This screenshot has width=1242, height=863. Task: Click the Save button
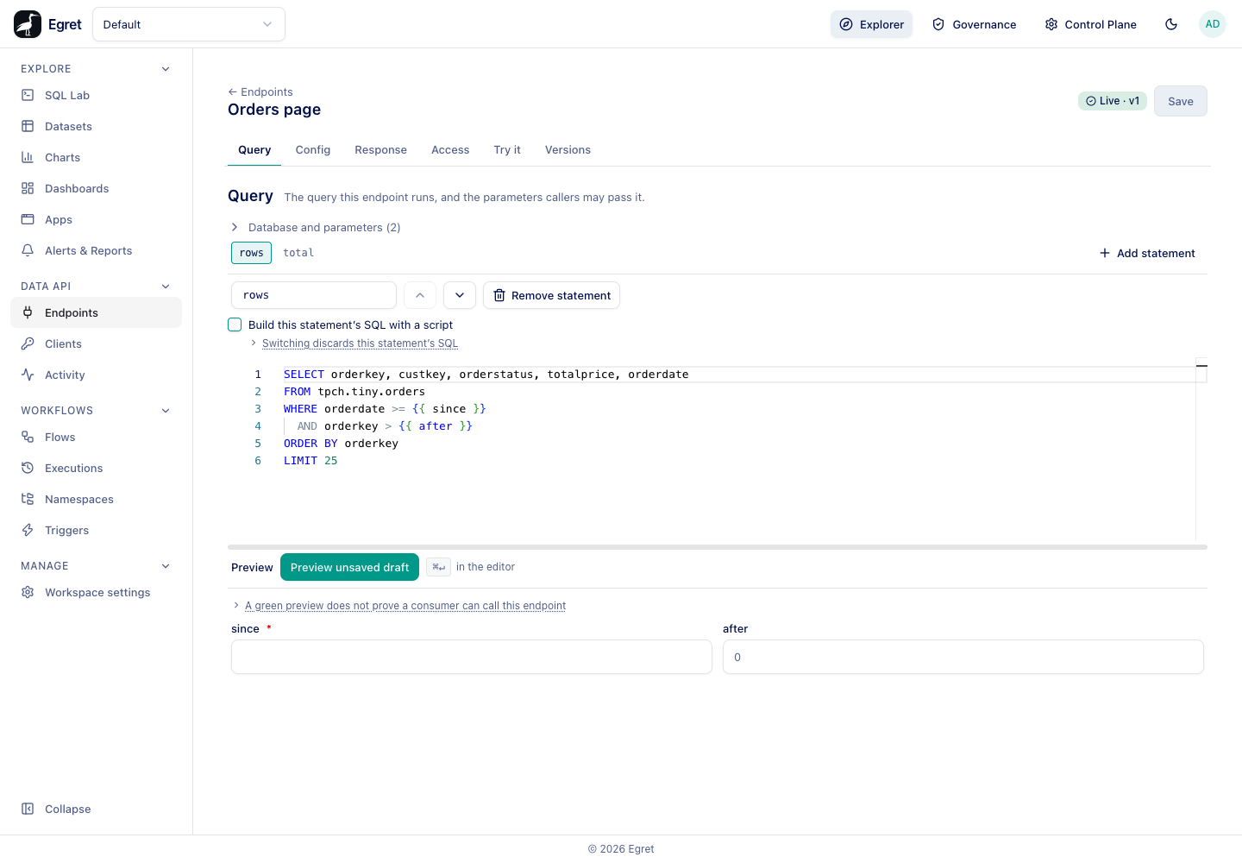pyautogui.click(x=1181, y=101)
